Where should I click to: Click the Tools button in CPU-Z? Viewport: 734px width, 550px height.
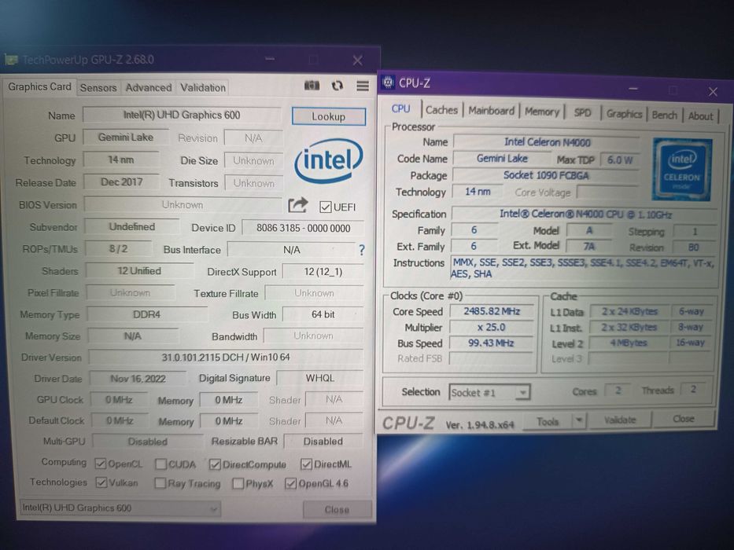[548, 421]
